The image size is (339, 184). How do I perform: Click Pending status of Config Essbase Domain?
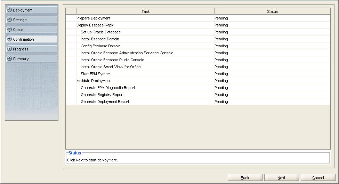(221, 46)
